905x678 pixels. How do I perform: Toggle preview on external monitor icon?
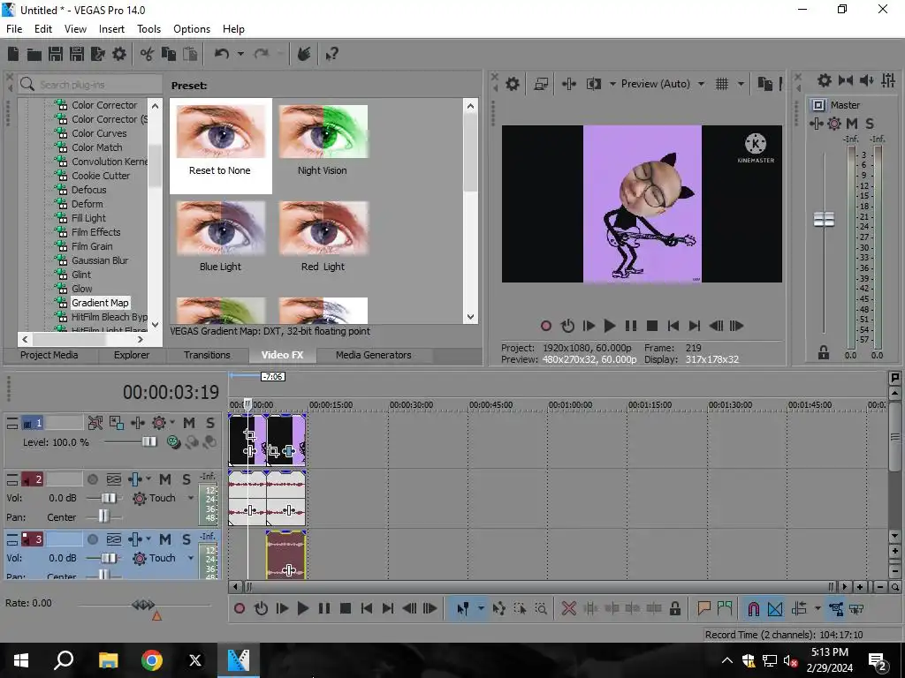pyautogui.click(x=541, y=84)
